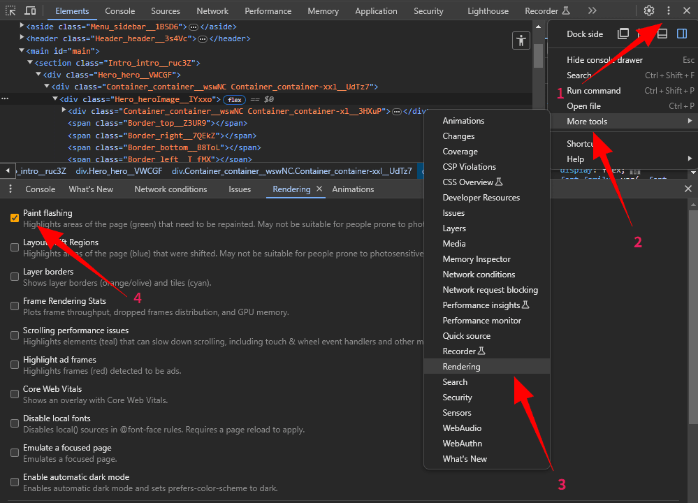Dock DevTools to the bottom
The height and width of the screenshot is (503, 698).
[x=662, y=34]
